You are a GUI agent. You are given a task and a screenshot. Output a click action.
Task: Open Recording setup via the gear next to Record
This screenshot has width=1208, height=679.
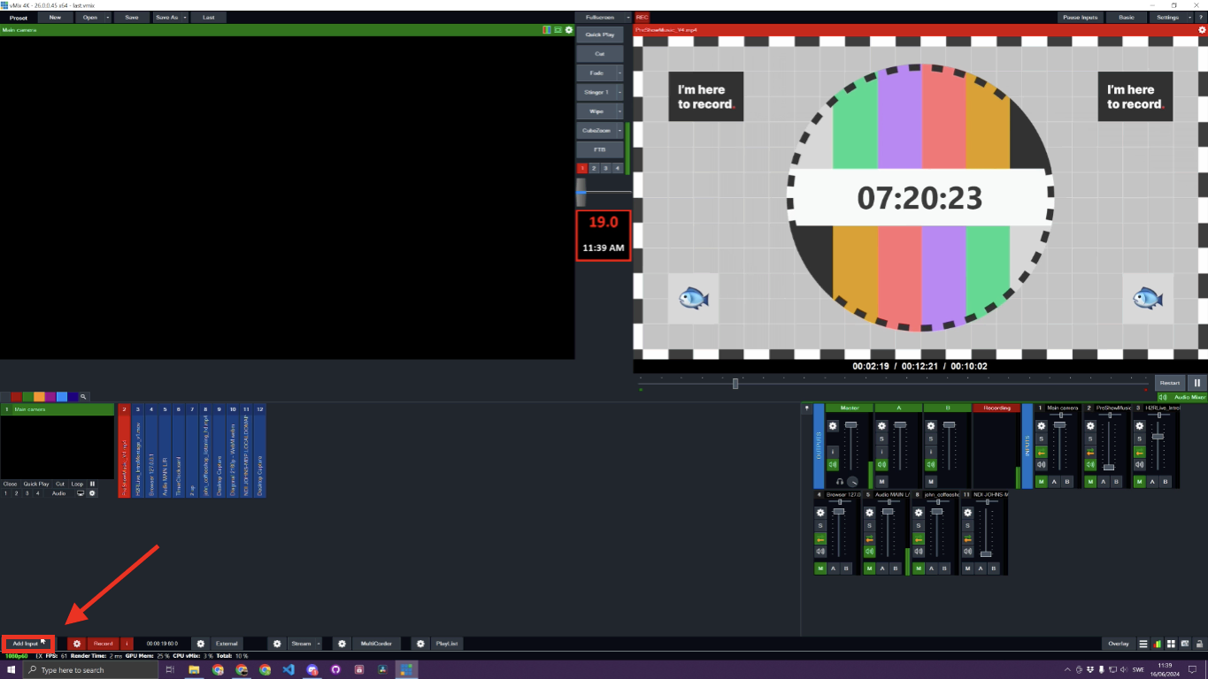(76, 644)
